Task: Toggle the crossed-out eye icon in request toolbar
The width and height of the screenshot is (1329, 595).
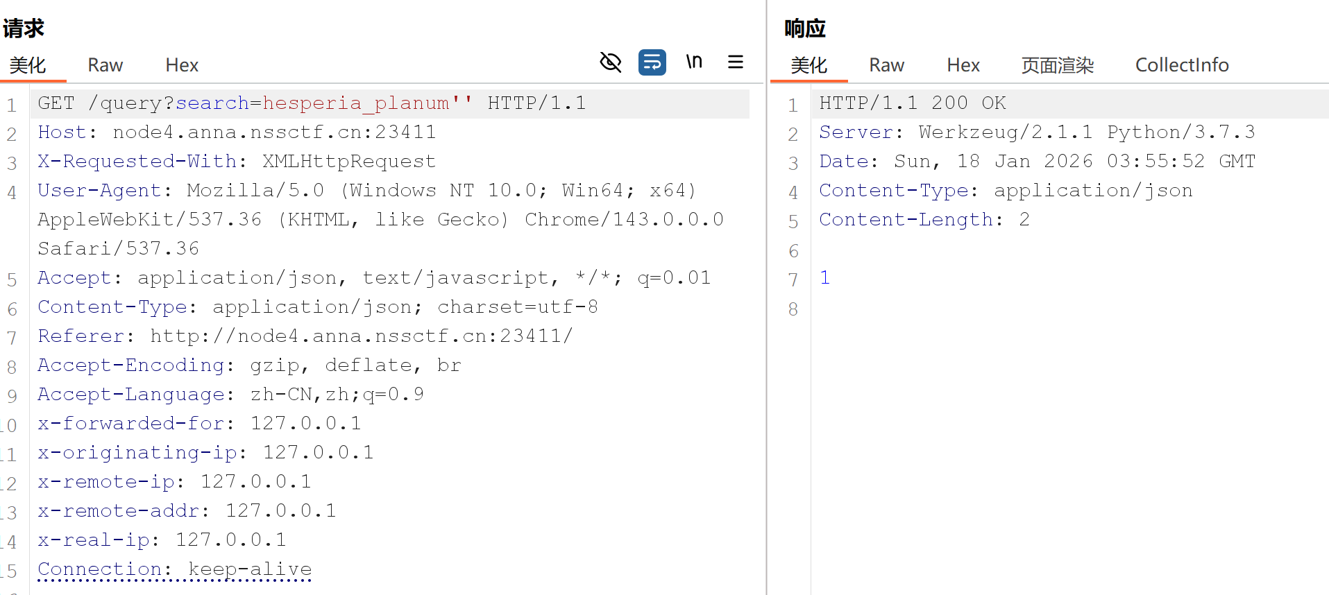Action: click(x=610, y=63)
